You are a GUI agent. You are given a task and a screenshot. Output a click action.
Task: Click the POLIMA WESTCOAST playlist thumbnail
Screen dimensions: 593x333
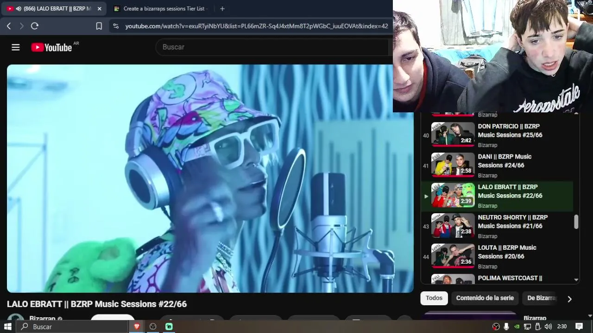[x=453, y=279]
